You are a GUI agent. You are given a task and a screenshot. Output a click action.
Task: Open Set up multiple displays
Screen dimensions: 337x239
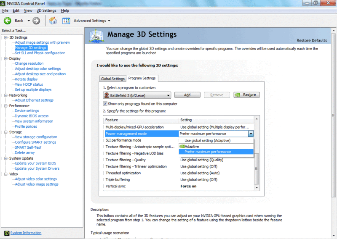33,90
